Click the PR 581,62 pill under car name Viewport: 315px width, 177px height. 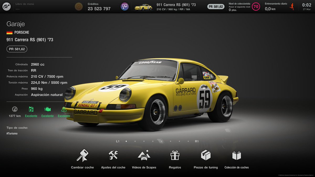click(17, 49)
